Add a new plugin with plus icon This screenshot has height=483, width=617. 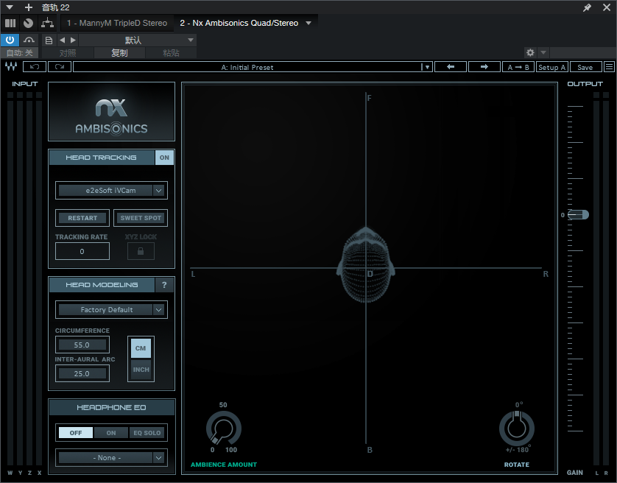tap(28, 7)
